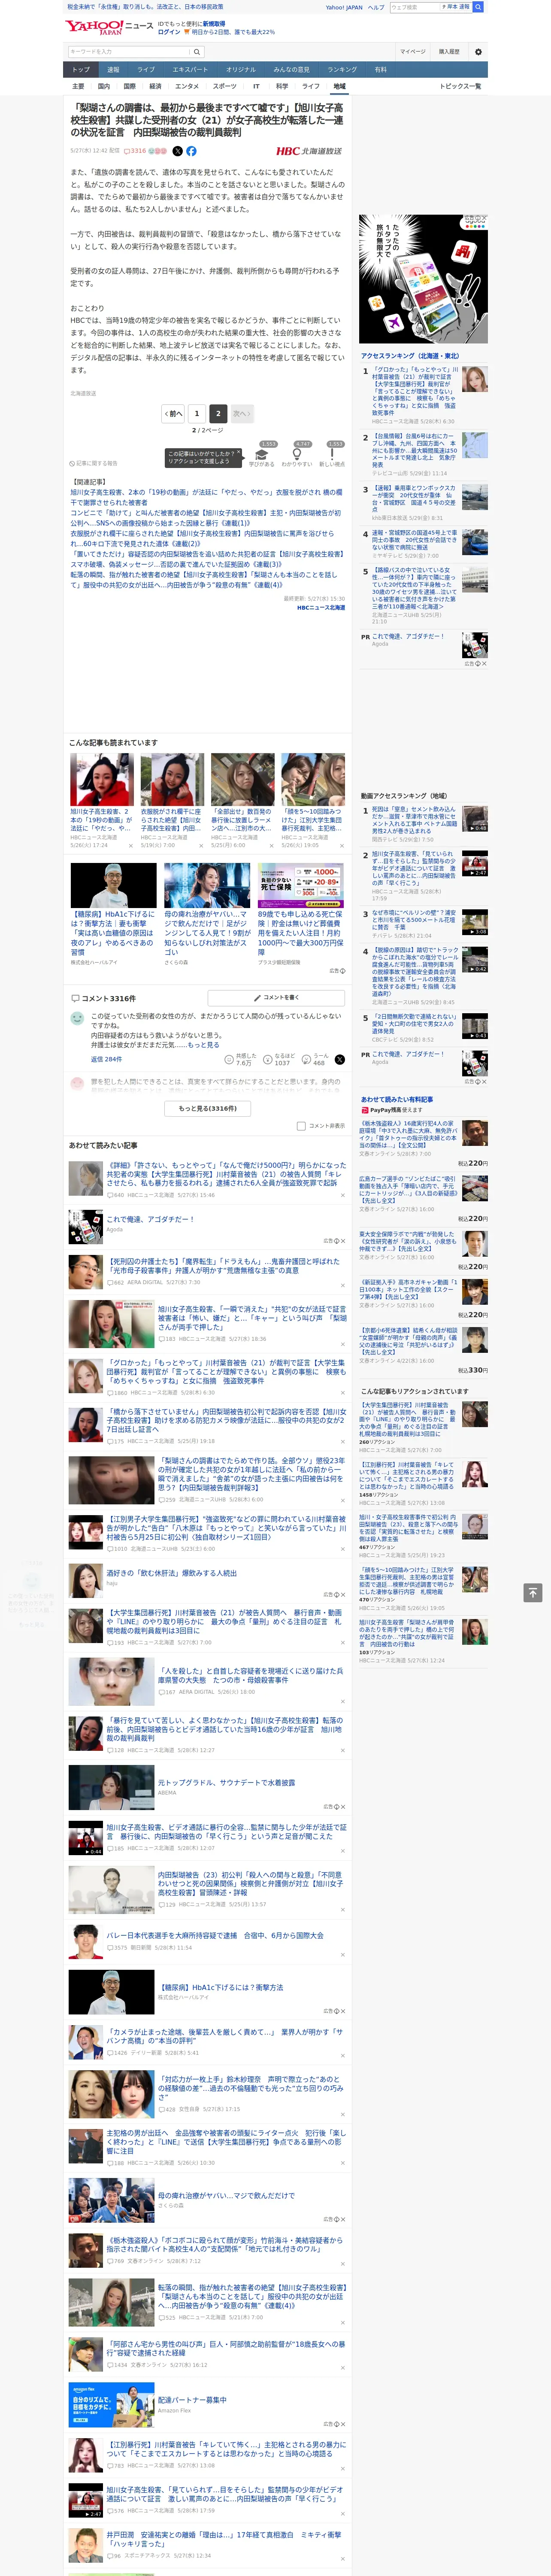Select the 科学 category
Image resolution: width=551 pixels, height=2576 pixels.
tap(282, 86)
